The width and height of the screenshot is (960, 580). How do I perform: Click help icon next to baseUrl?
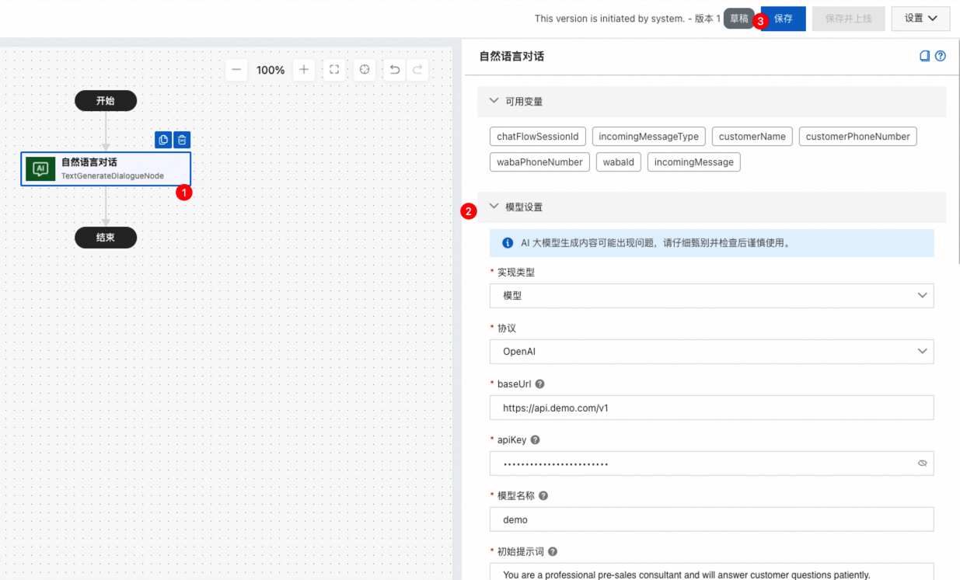(540, 384)
